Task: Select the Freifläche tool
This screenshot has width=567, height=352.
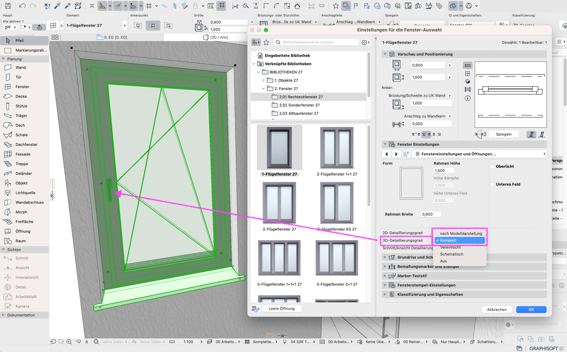Action: coord(25,221)
